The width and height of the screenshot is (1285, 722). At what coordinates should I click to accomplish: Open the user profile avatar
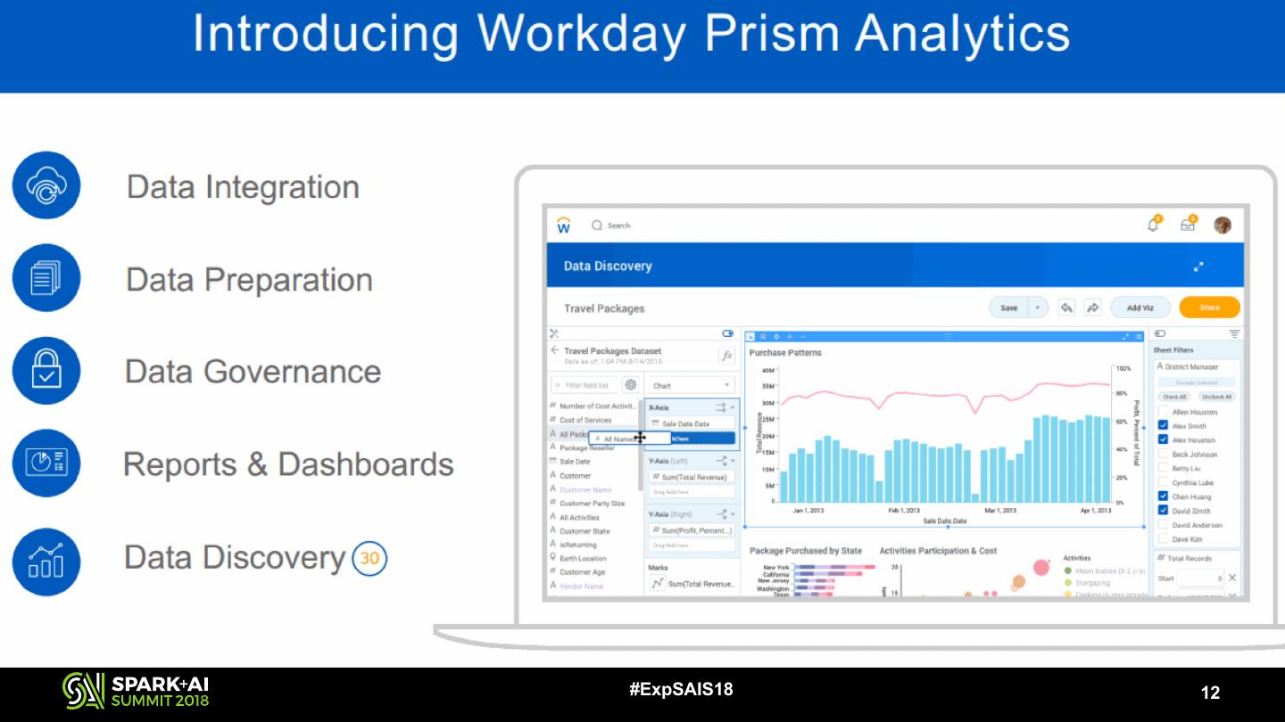[1223, 226]
